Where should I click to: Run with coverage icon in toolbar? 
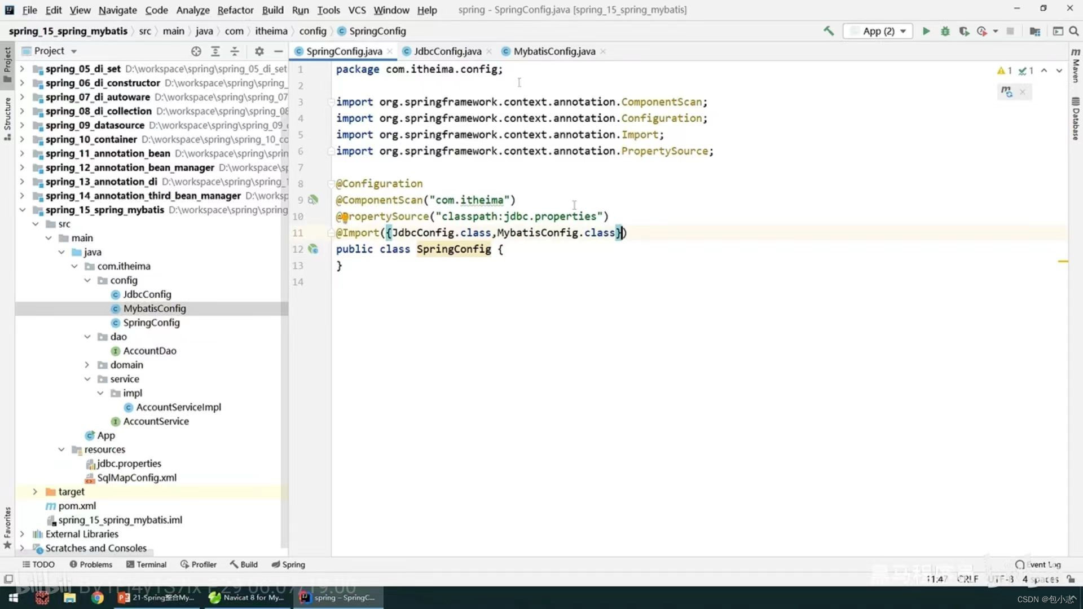(x=964, y=31)
